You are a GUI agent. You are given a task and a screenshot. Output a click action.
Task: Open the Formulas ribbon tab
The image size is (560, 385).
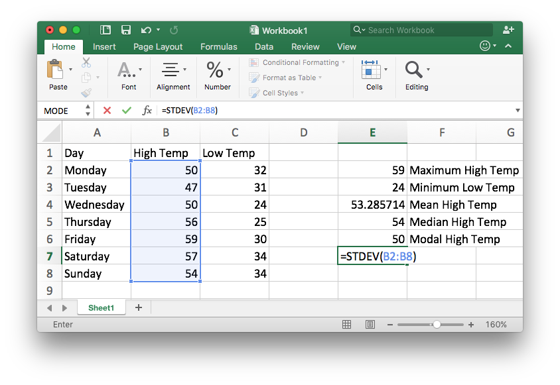coord(218,47)
